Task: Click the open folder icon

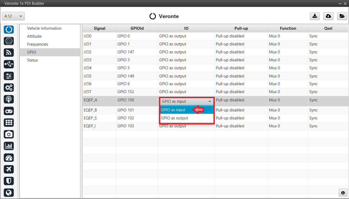Action: pos(342,16)
